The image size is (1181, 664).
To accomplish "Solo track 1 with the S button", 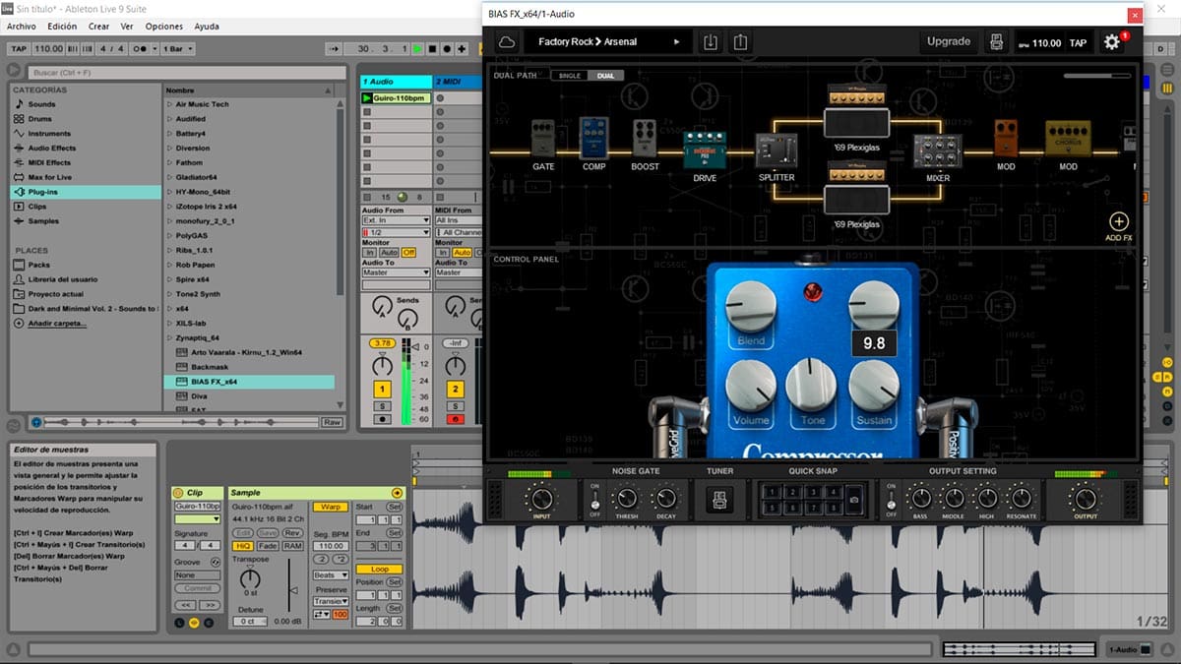I will click(x=383, y=406).
